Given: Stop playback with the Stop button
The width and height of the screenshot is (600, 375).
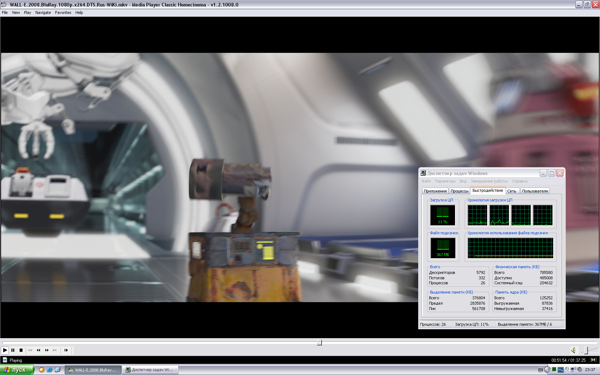Looking at the screenshot, I should pos(21,350).
